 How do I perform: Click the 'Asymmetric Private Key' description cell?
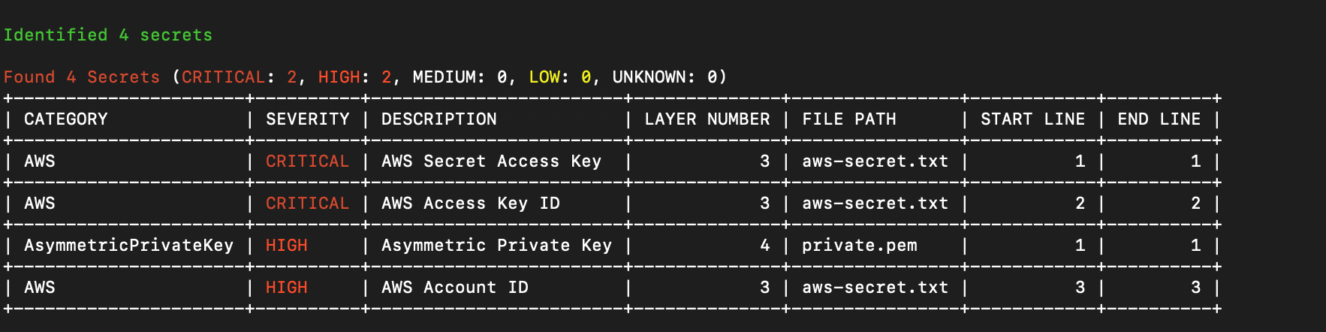(x=496, y=246)
